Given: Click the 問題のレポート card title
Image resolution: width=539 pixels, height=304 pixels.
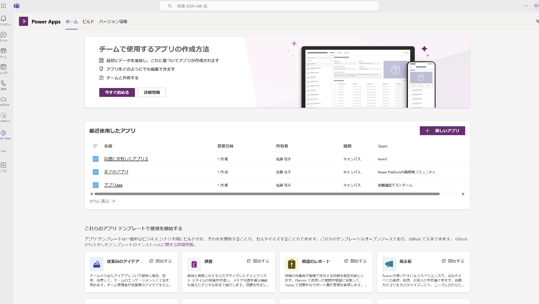Looking at the screenshot, I should [x=316, y=261].
